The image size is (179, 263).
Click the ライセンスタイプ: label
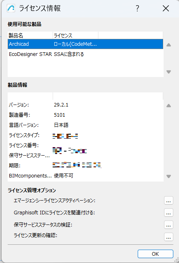[24, 135]
